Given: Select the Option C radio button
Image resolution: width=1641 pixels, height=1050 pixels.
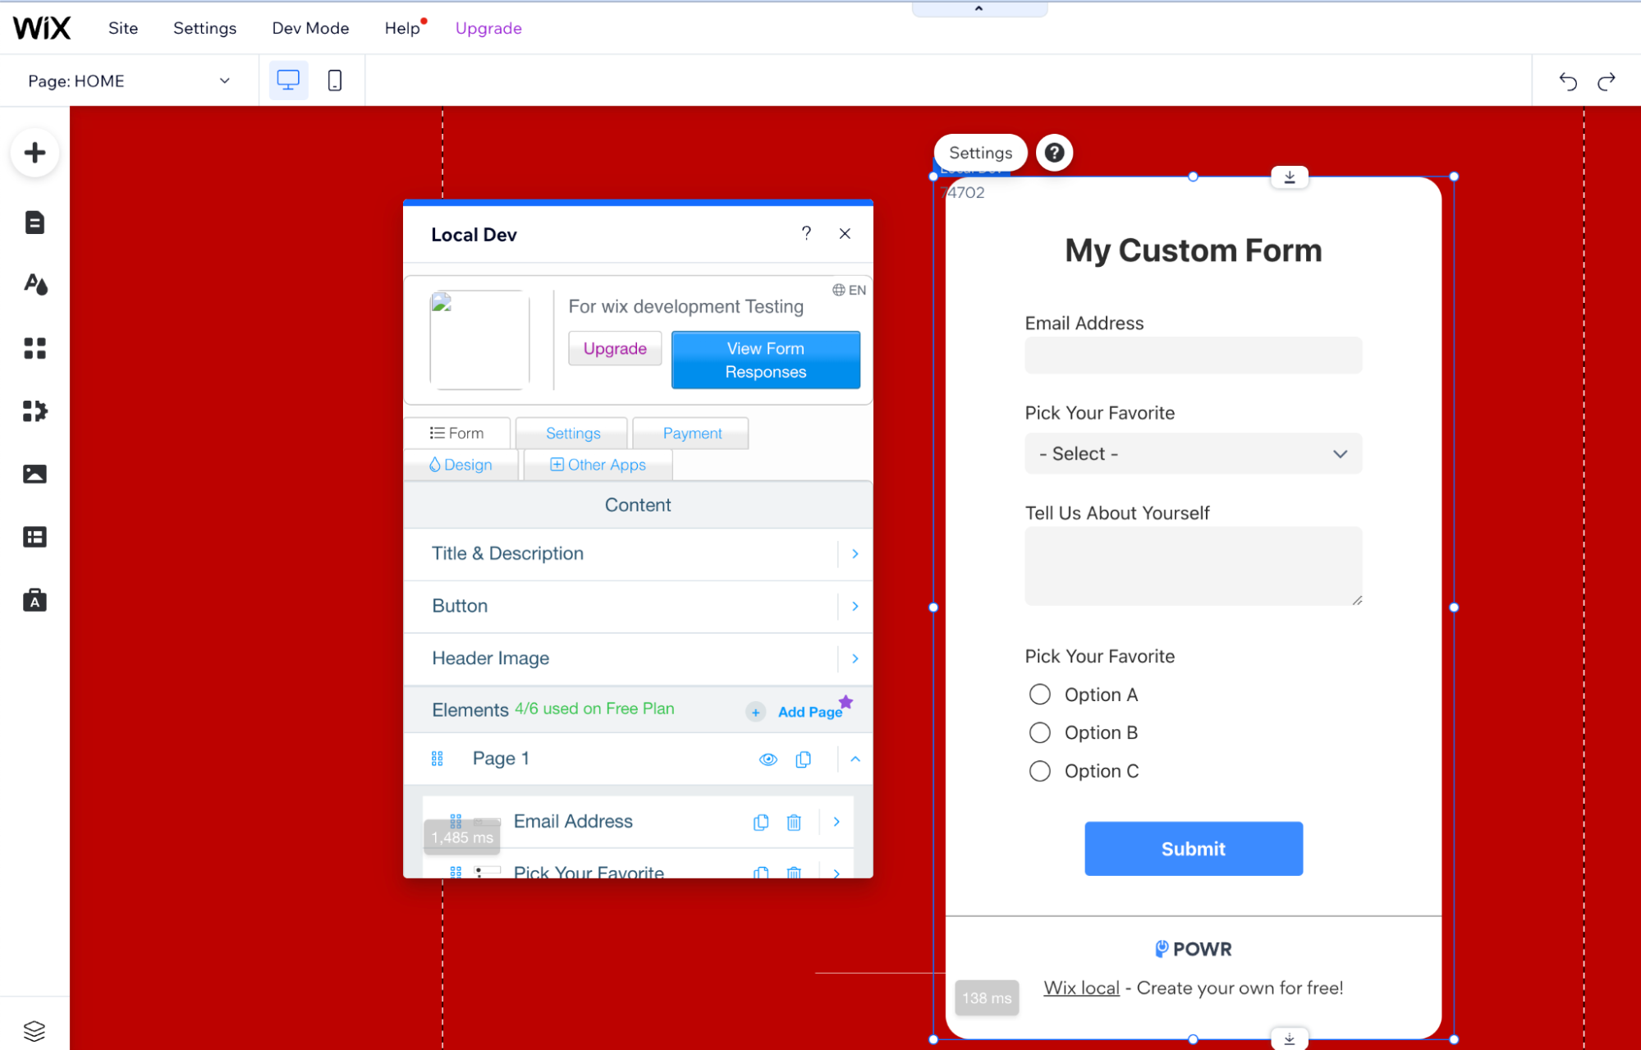Looking at the screenshot, I should pyautogui.click(x=1039, y=771).
